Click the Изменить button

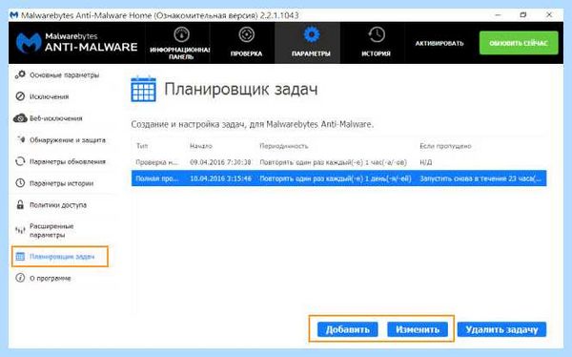click(418, 329)
